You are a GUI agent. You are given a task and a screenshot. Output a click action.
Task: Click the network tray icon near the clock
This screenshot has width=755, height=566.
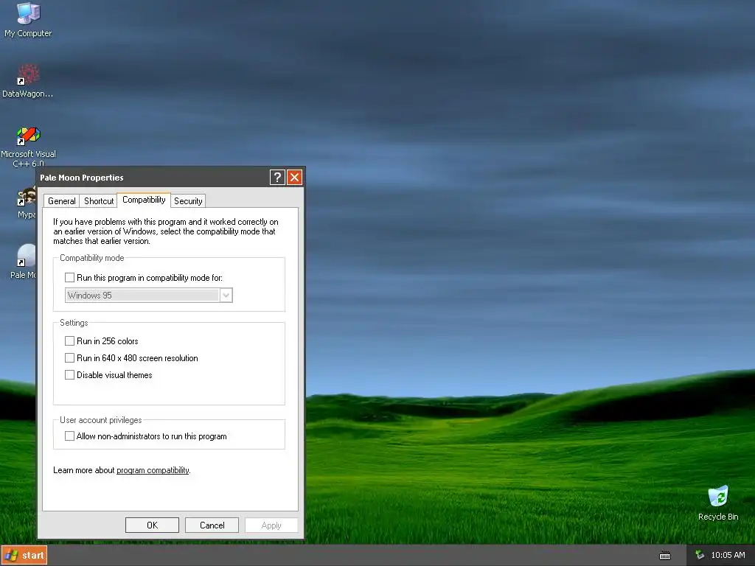tap(700, 555)
